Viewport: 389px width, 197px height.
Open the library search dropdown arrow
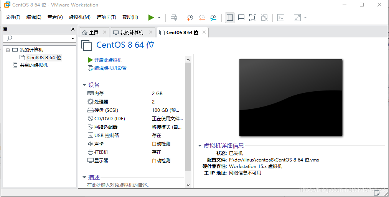click(x=73, y=39)
